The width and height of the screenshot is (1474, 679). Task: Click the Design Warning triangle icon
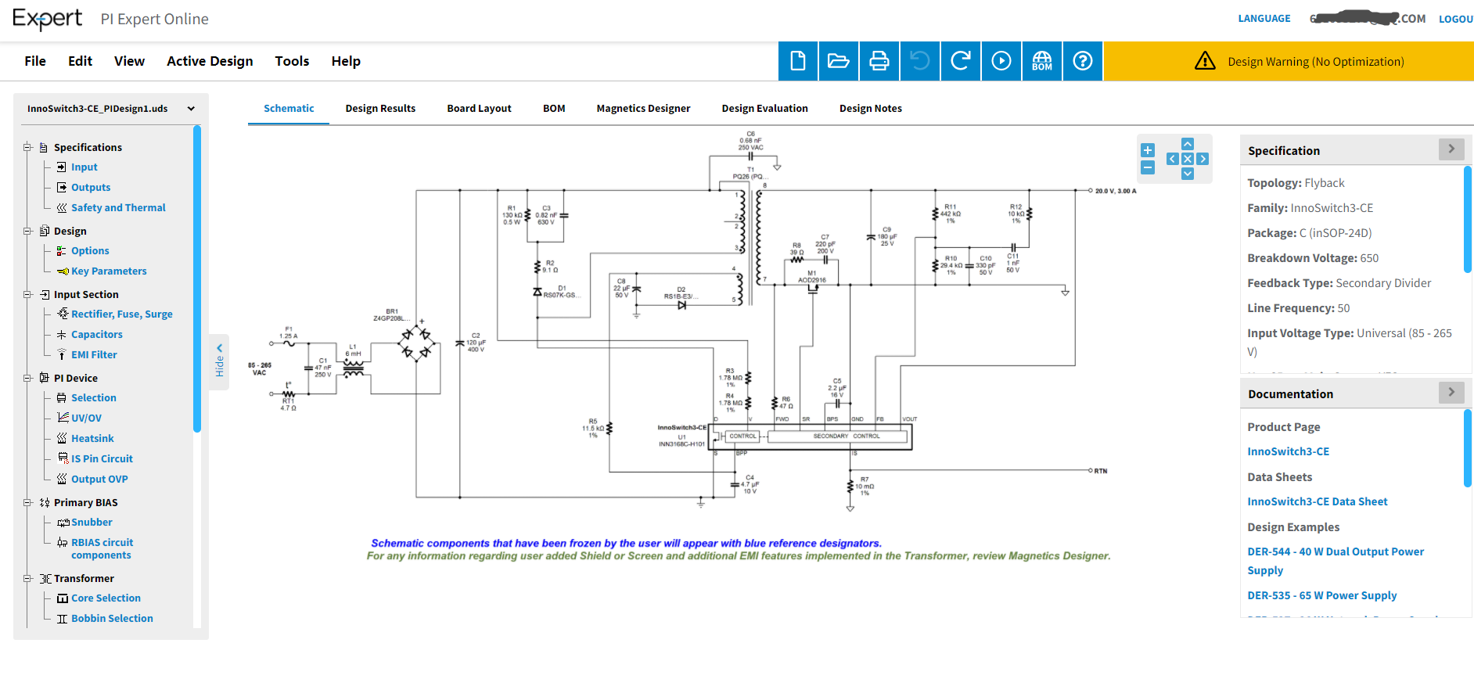(1205, 61)
